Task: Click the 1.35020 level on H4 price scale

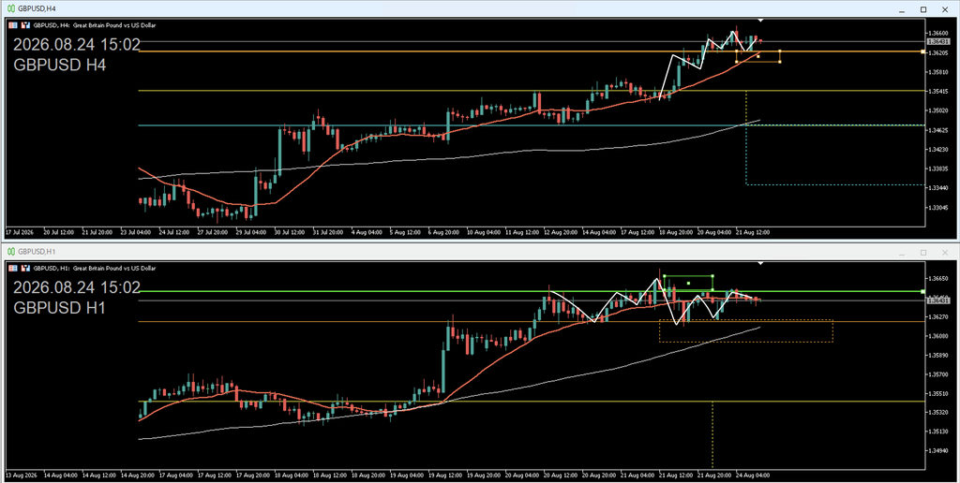Action: tap(937, 110)
